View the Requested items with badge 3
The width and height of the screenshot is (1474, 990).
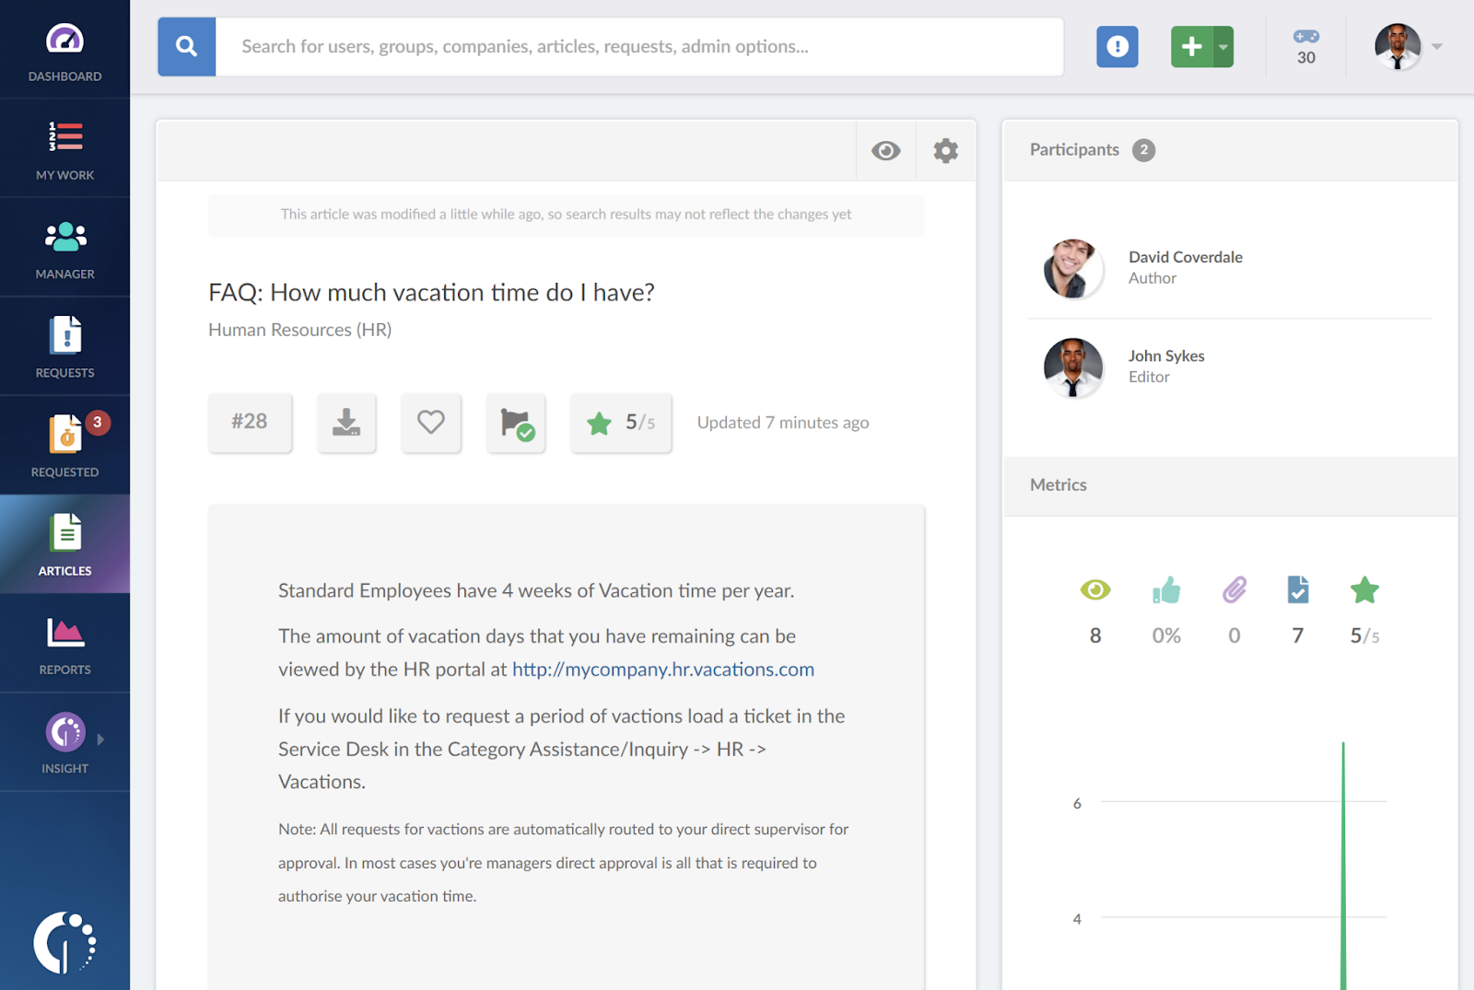[x=64, y=445]
